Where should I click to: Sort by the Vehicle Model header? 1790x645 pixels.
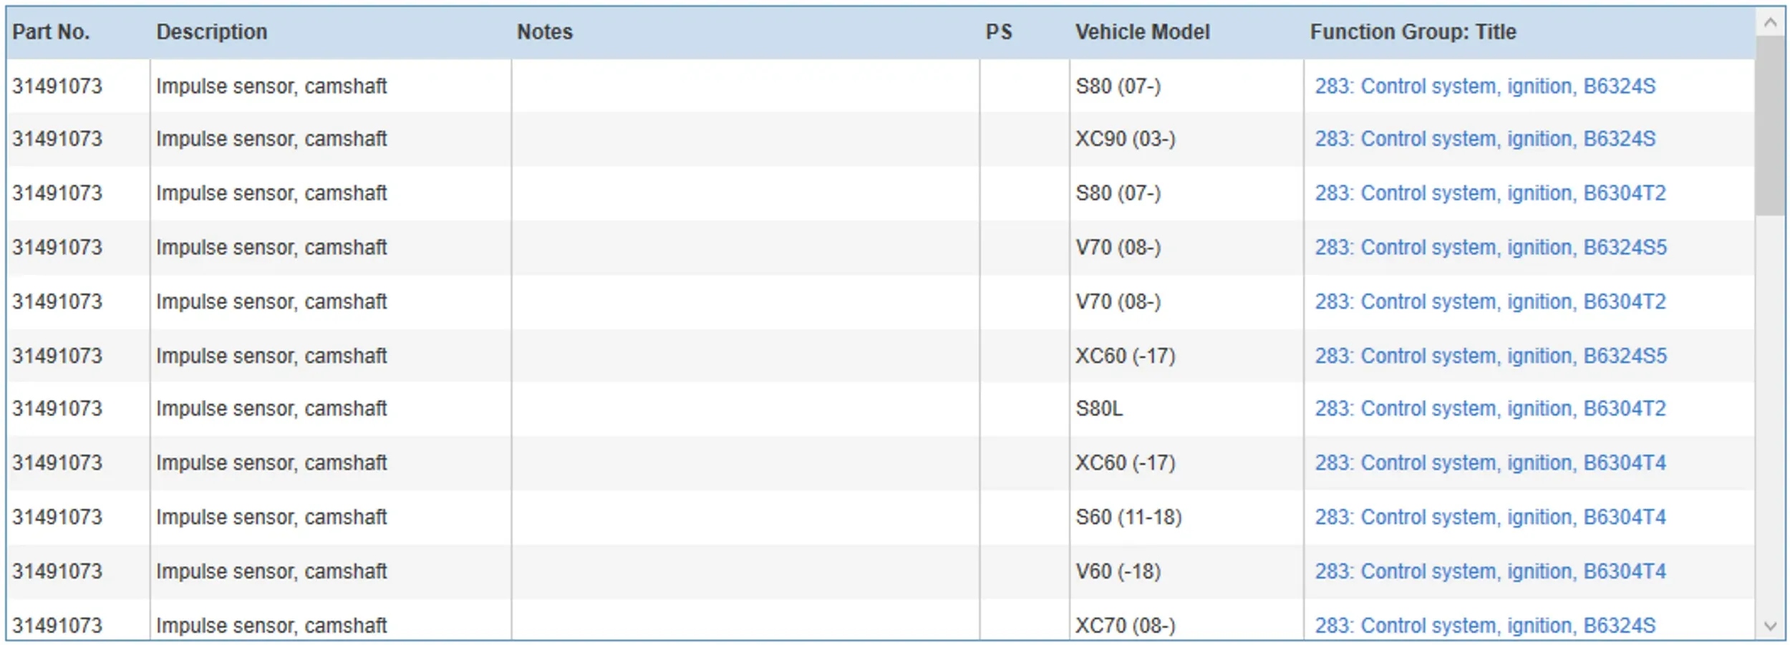click(1142, 32)
